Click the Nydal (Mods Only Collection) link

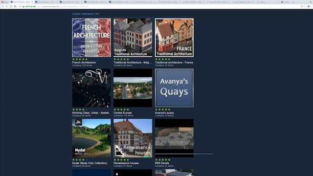coord(89,163)
